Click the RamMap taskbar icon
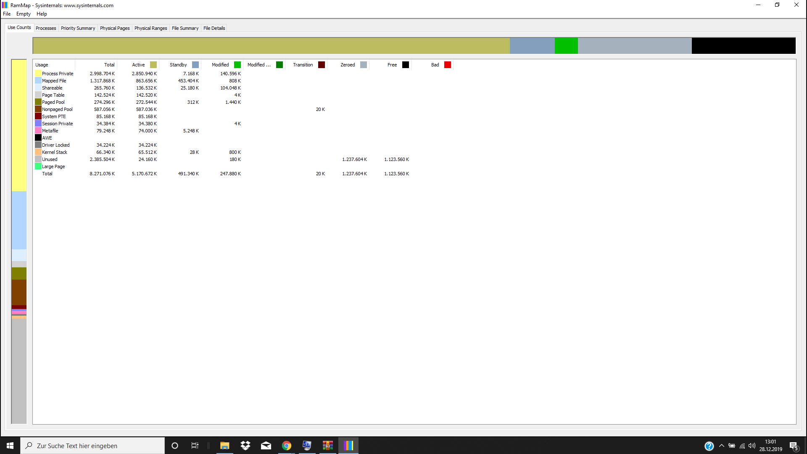This screenshot has width=807, height=454. (x=348, y=446)
